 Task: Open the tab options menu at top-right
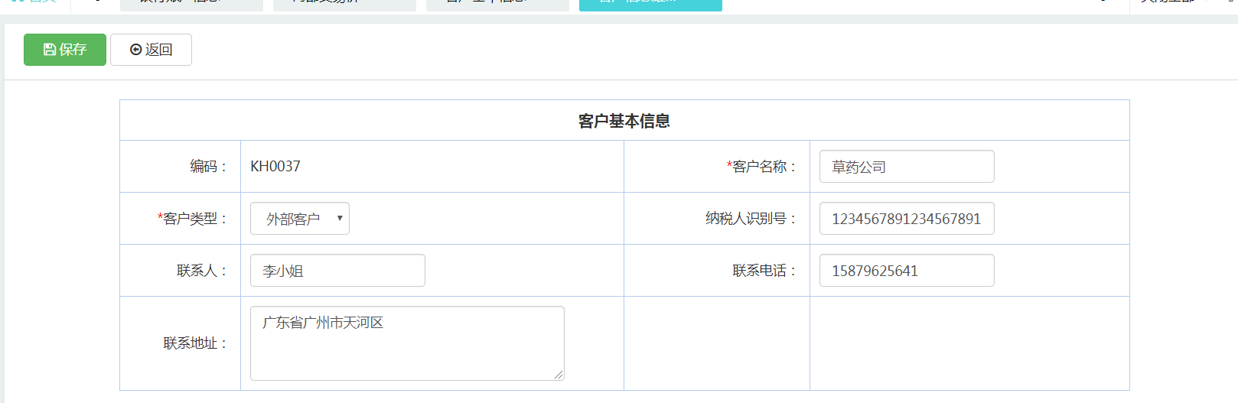click(x=1168, y=3)
